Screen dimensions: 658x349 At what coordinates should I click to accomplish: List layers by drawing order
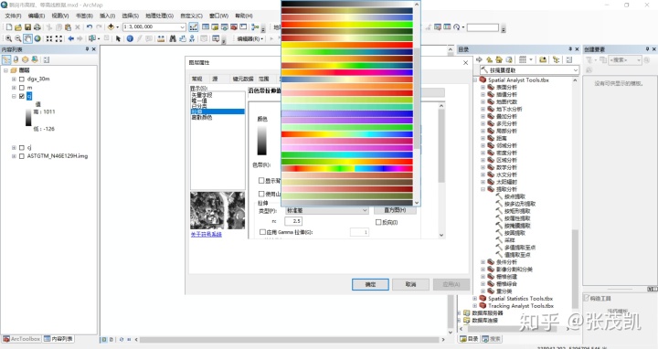[x=6, y=59]
